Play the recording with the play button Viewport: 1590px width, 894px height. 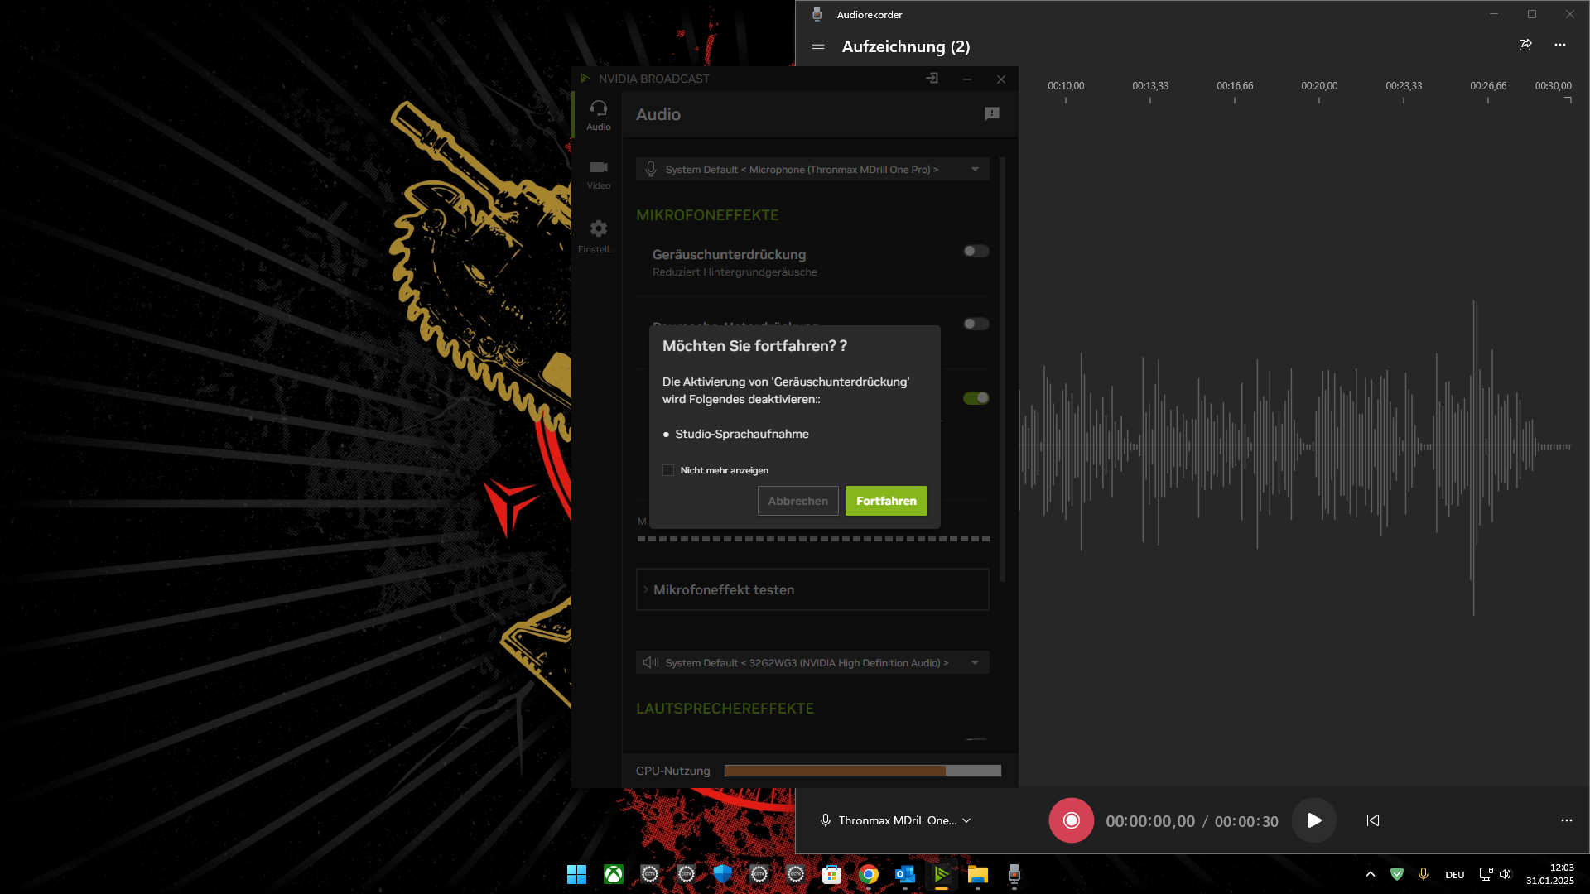pyautogui.click(x=1314, y=820)
